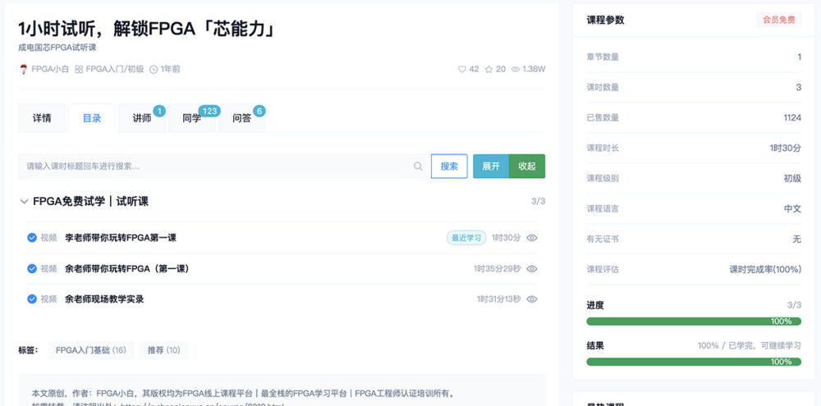Click the star favorite icon
The width and height of the screenshot is (821, 406).
tap(489, 70)
